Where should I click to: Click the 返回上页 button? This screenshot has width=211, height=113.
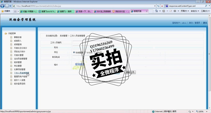pos(130,72)
